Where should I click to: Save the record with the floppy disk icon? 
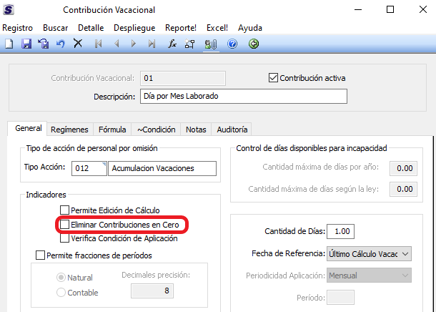click(x=26, y=44)
